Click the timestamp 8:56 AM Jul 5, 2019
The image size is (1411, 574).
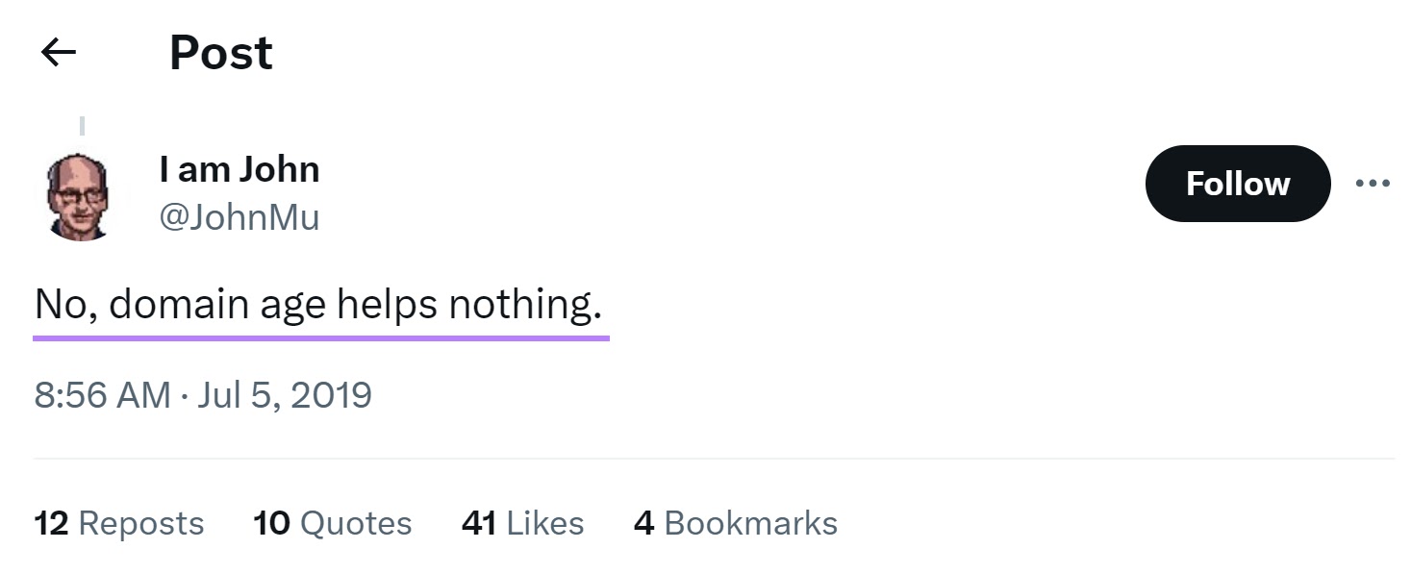(202, 394)
